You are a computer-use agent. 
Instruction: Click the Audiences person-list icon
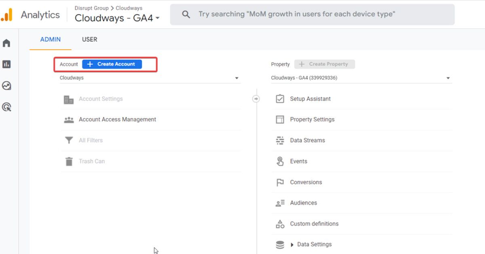coord(280,203)
